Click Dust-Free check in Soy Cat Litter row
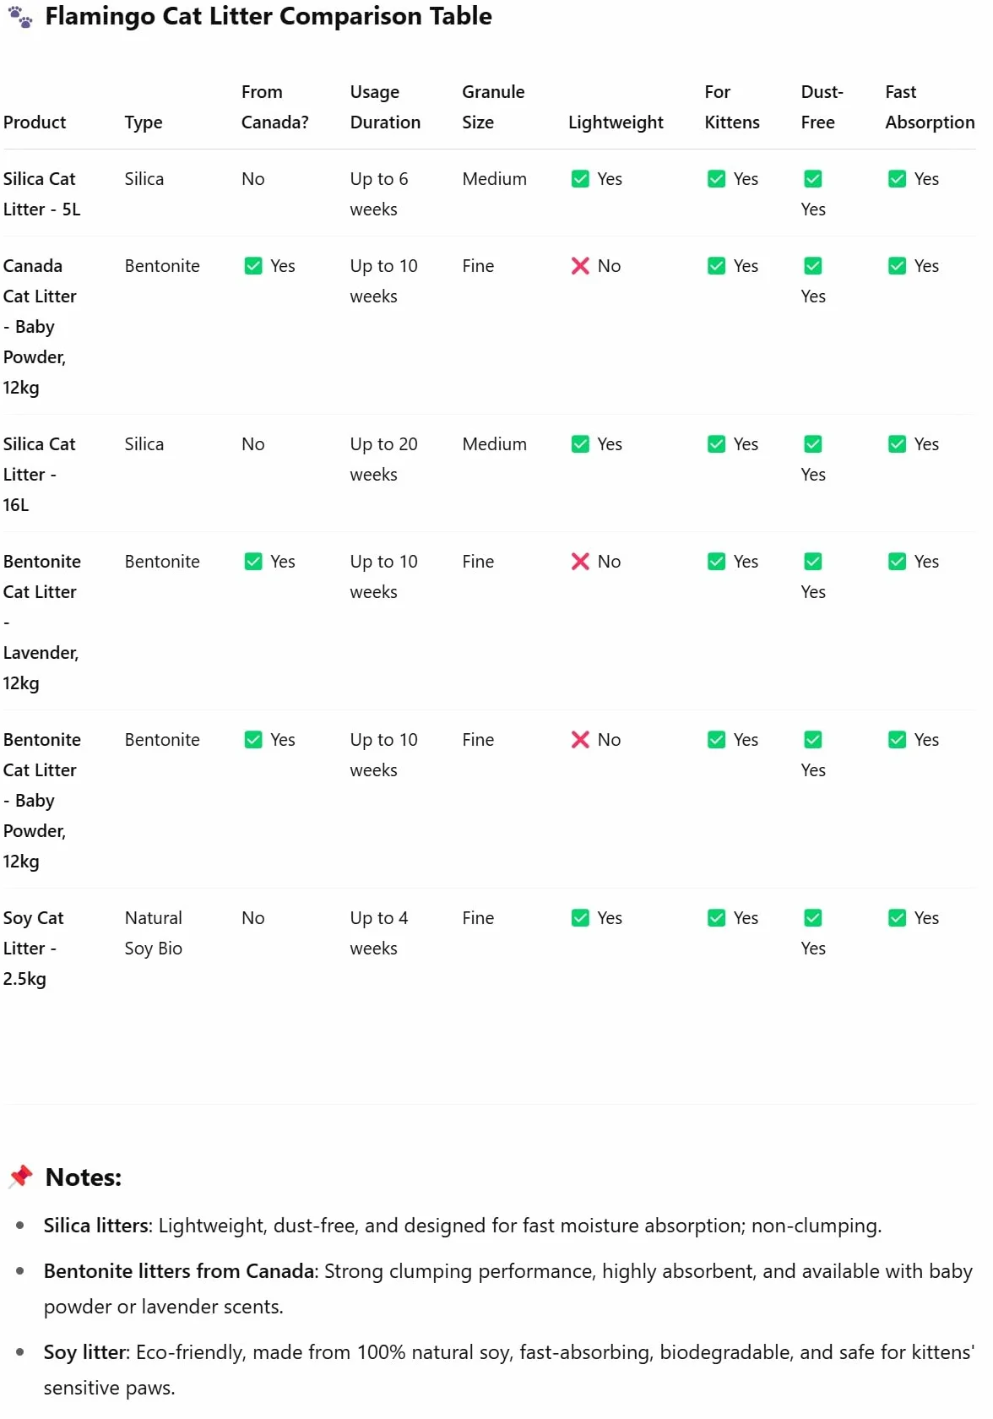The height and width of the screenshot is (1419, 993). click(813, 918)
